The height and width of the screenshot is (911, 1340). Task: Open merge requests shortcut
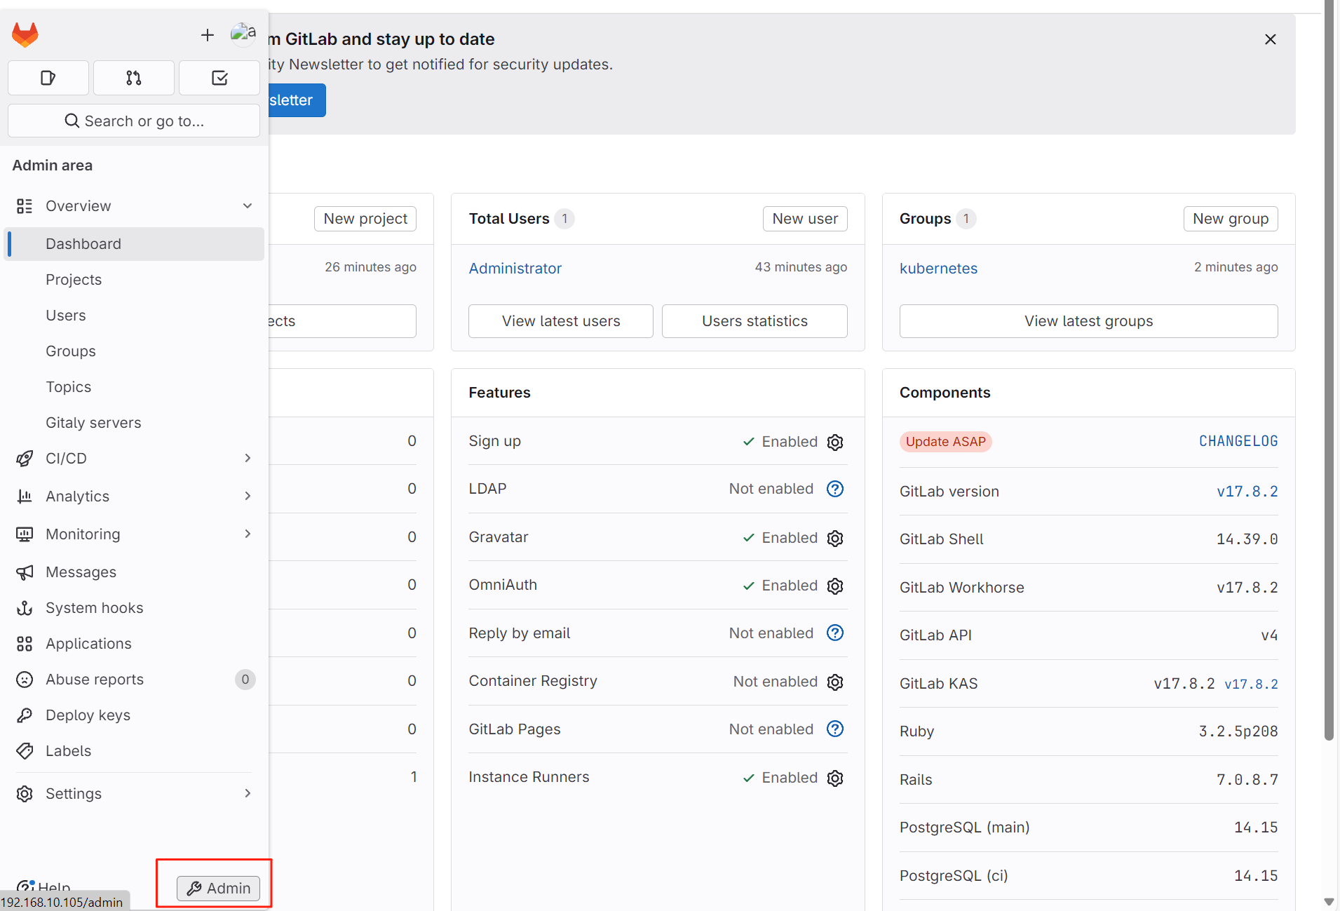(134, 78)
